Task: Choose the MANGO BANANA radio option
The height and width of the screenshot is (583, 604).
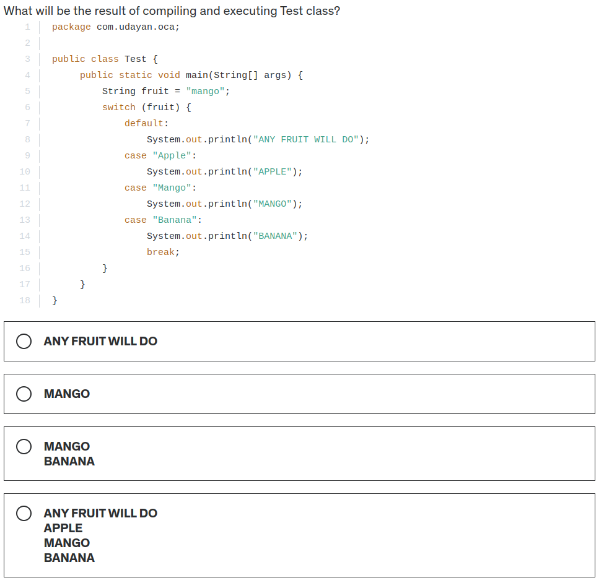Action: tap(24, 446)
